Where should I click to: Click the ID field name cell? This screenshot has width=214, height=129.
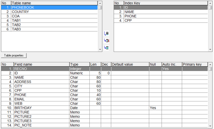tap(41, 73)
